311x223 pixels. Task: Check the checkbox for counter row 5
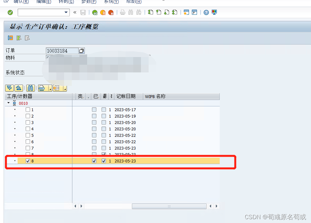[28, 135]
